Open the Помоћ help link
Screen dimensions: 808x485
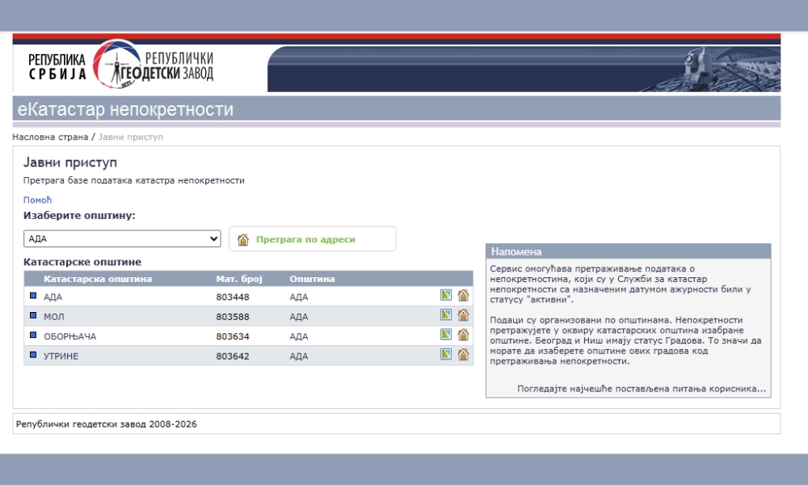click(37, 200)
